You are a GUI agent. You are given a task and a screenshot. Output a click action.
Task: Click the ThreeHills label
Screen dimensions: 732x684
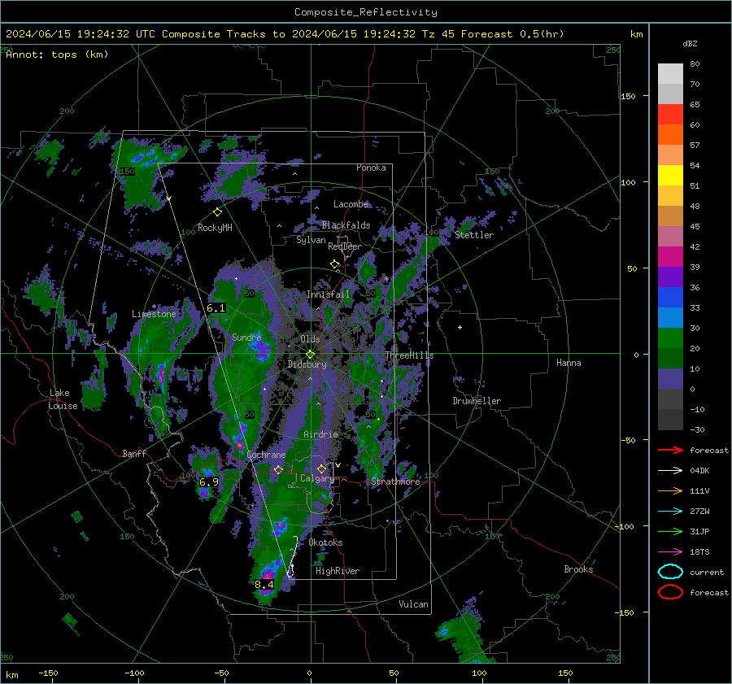click(409, 355)
